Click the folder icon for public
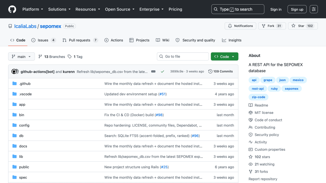 pos(15,167)
